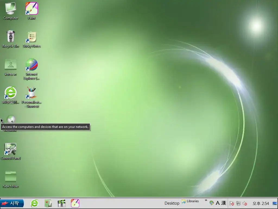
Task: Open Sticky Notes desktop shortcut
Action: 31,39
